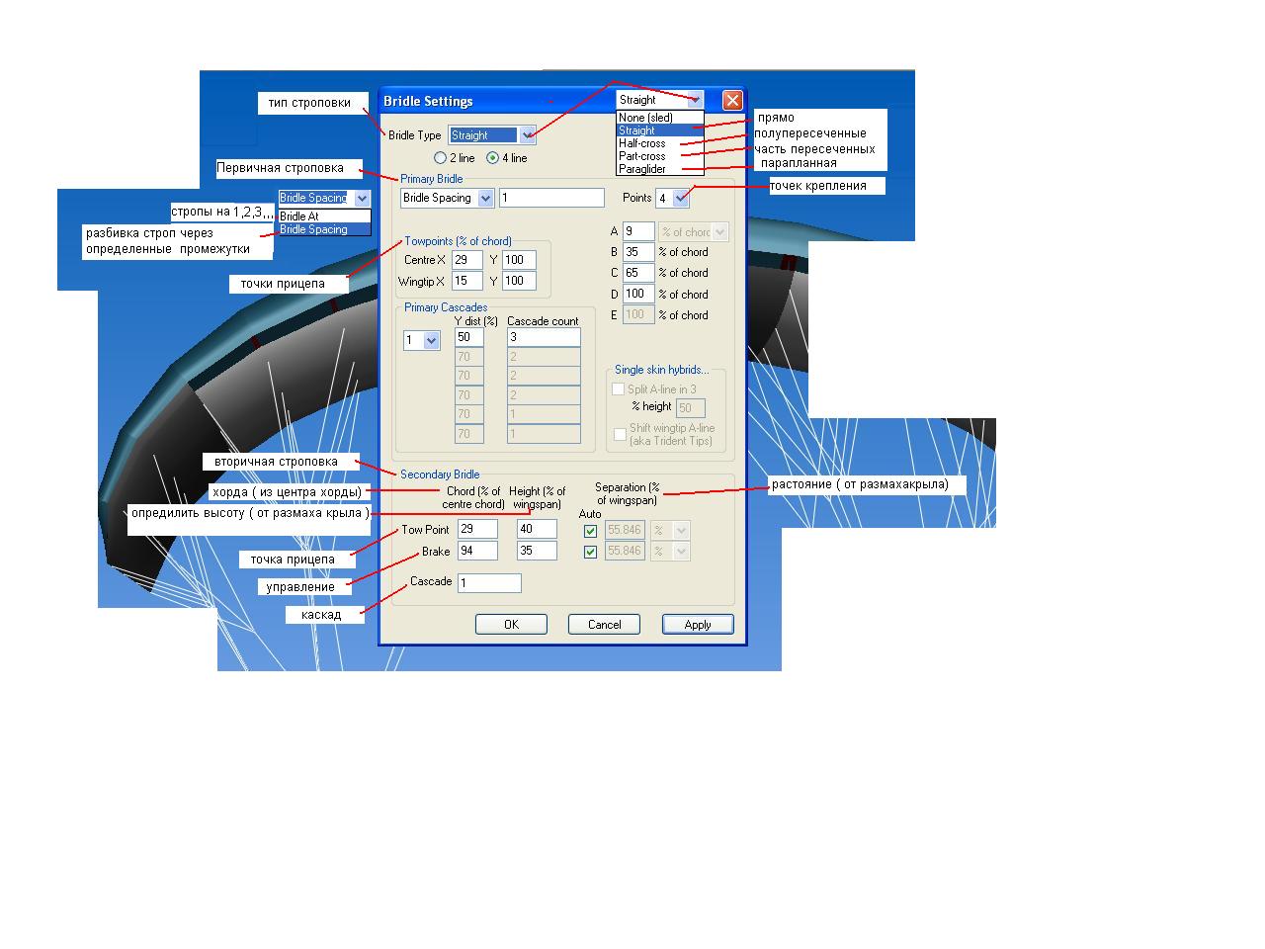Choose Paraglider from the bridle list
Image resolution: width=1265 pixels, height=949 pixels.
tap(642, 169)
